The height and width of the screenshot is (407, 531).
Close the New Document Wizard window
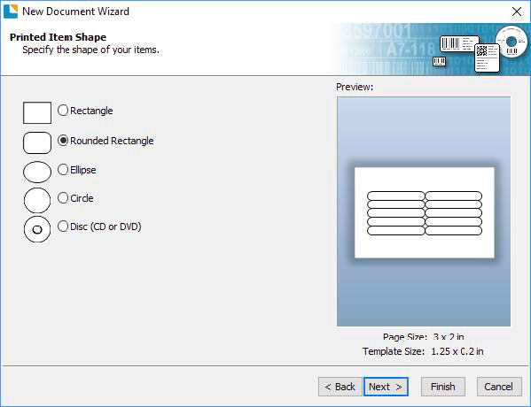point(517,12)
